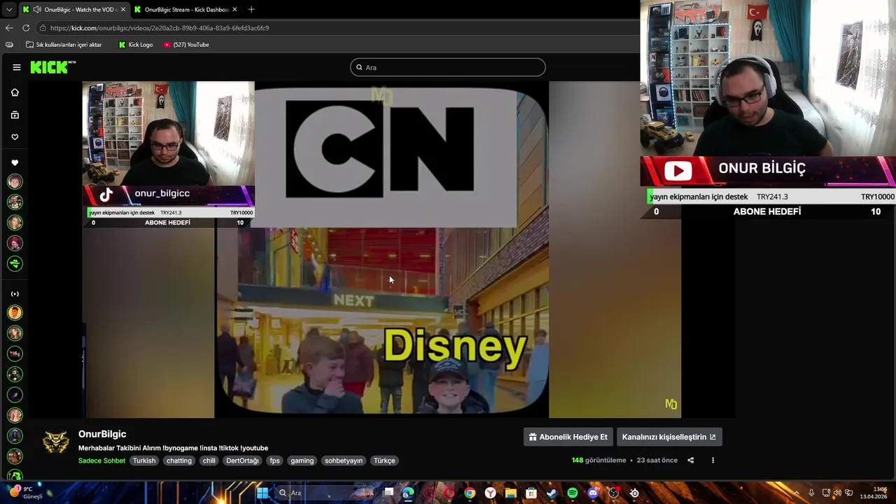The height and width of the screenshot is (504, 896).
Task: Open Spotify from taskbar
Action: tap(573, 493)
